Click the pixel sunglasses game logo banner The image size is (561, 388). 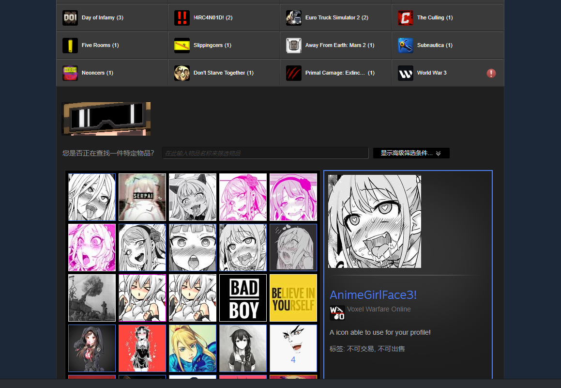pyautogui.click(x=106, y=119)
